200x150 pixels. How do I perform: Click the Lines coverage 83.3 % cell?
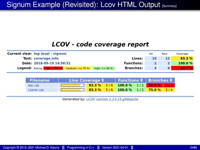(182, 58)
